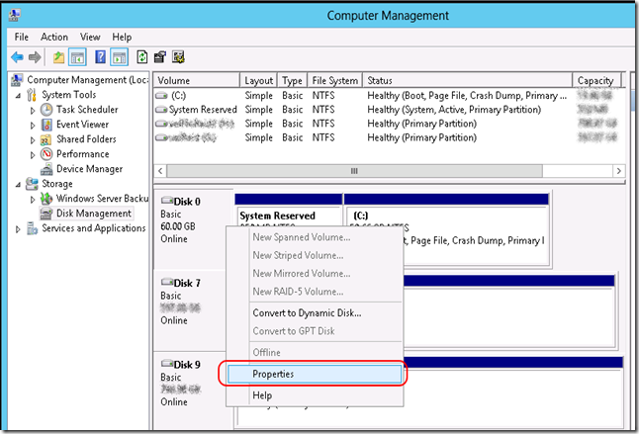This screenshot has width=639, height=434.
Task: Sort by the Type column header
Action: [x=292, y=80]
